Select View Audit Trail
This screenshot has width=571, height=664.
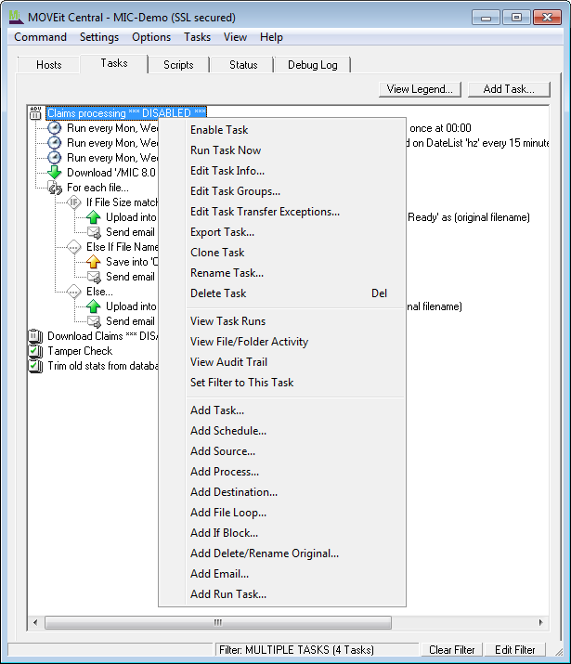pos(282,361)
